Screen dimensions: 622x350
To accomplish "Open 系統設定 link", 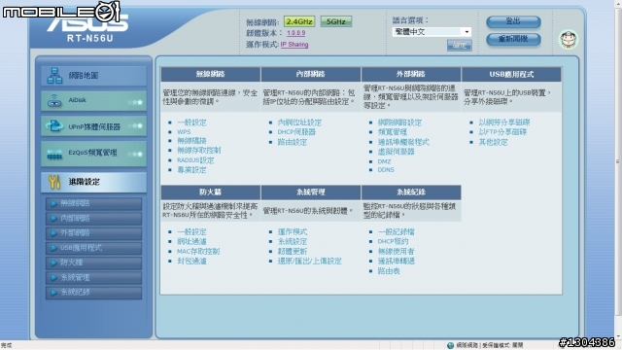I will click(292, 241).
